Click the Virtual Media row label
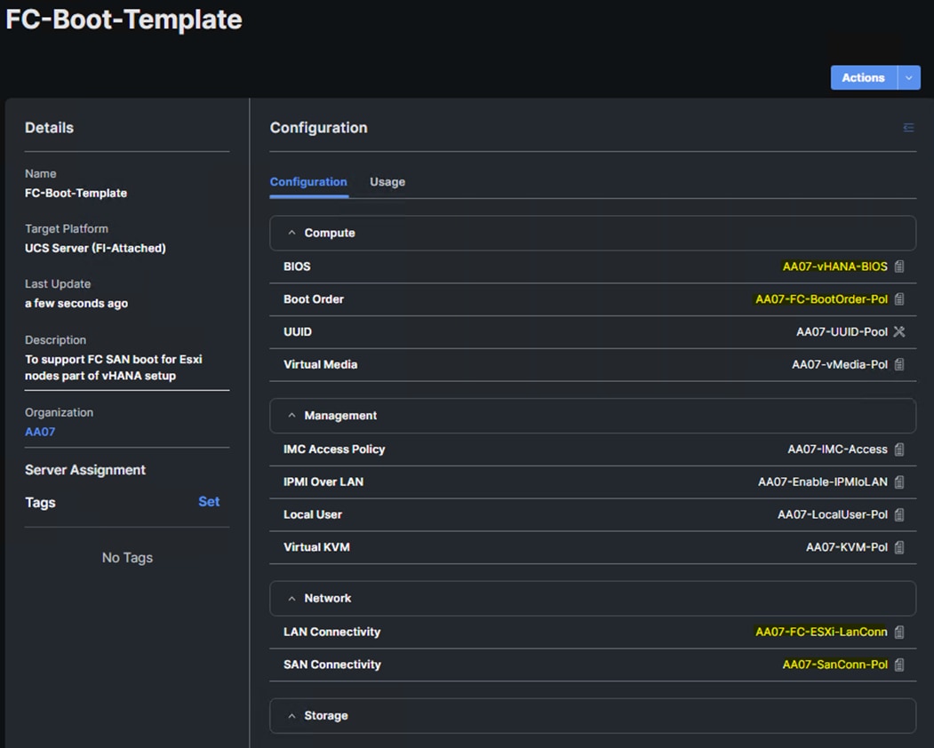The width and height of the screenshot is (934, 748). pos(321,364)
